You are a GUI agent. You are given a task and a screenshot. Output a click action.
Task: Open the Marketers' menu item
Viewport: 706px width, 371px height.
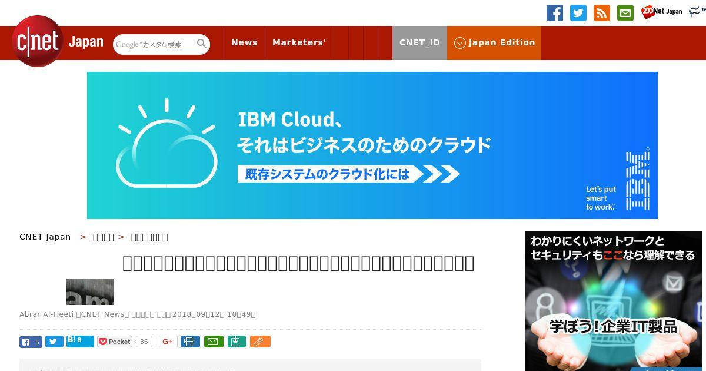[299, 42]
